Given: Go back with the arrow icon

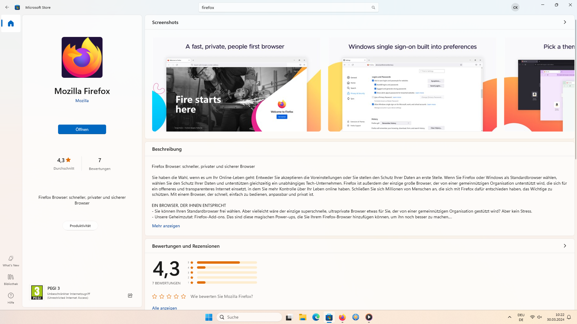Looking at the screenshot, I should coord(7,7).
